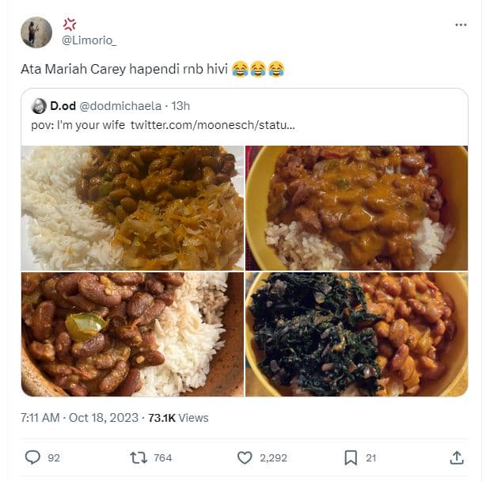Click the red anger emoji display name
Viewport: 486px width, 482px height.
tap(70, 25)
